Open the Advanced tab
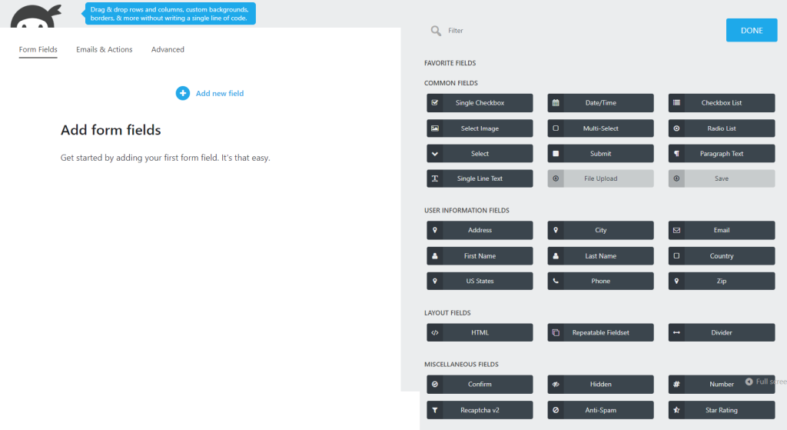 168,49
